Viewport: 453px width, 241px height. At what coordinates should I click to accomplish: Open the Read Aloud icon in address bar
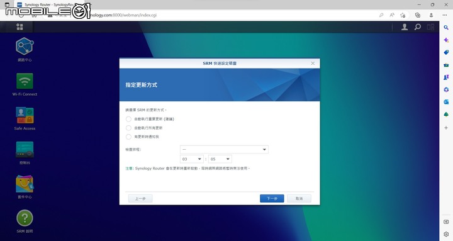[x=392, y=15]
